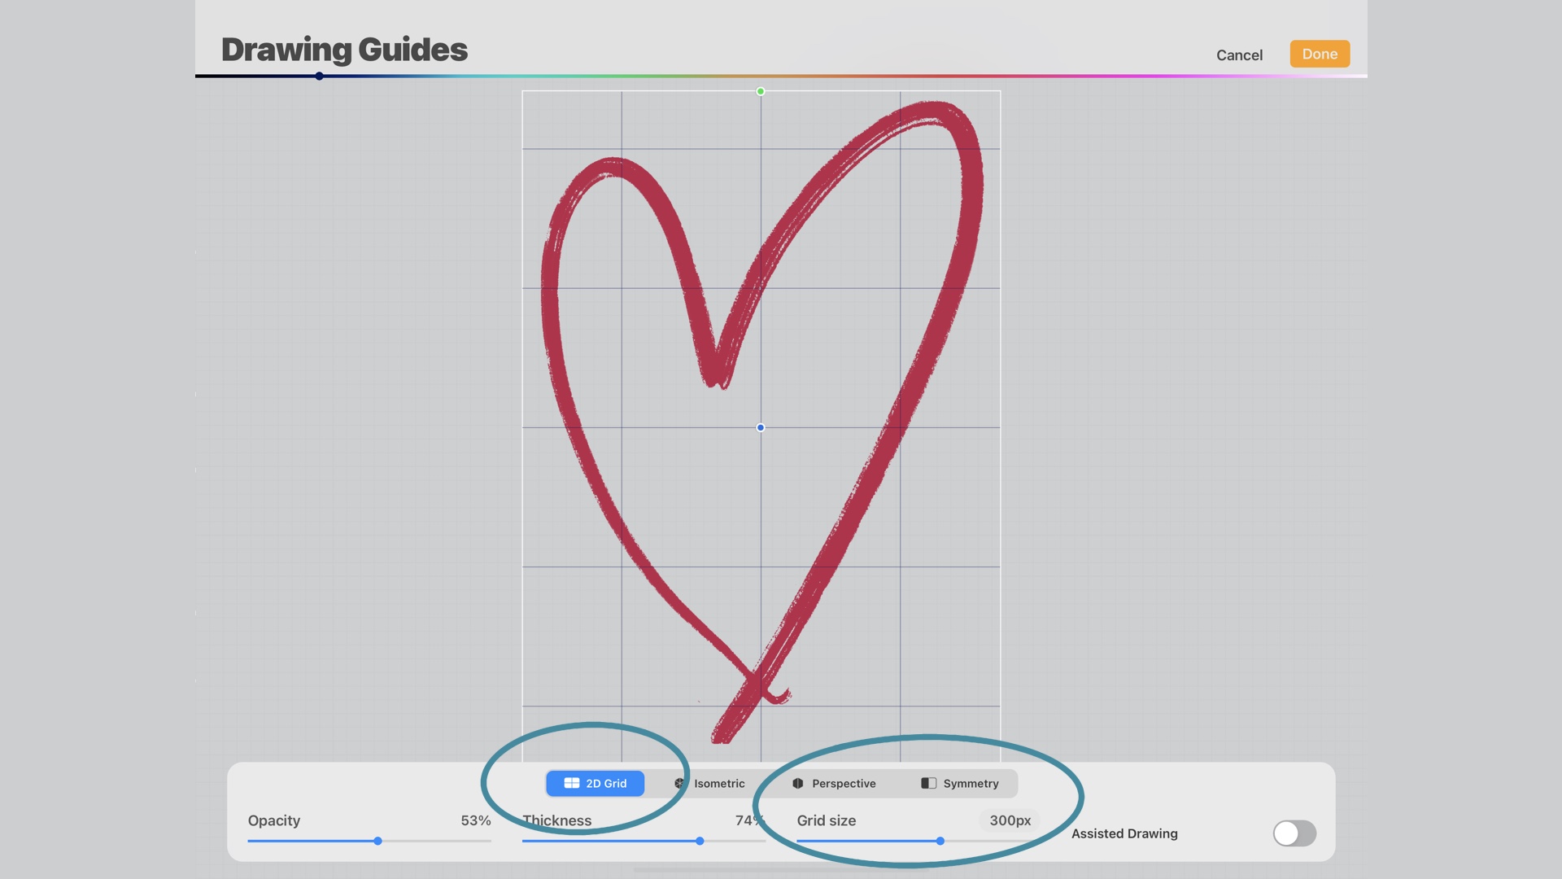Click the guide hue slider knob
1562x879 pixels.
pyautogui.click(x=320, y=76)
